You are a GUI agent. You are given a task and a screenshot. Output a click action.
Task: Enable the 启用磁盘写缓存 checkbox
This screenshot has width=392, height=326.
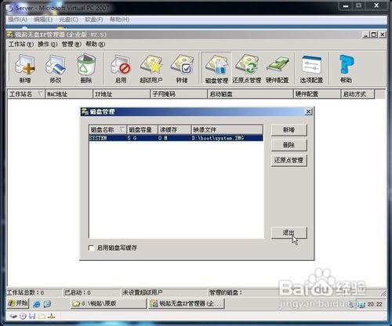(x=91, y=248)
